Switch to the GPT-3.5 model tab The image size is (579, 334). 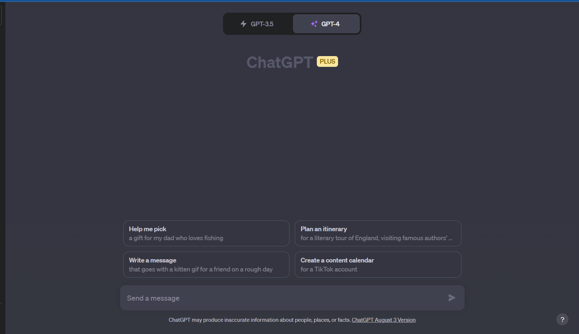pyautogui.click(x=257, y=24)
